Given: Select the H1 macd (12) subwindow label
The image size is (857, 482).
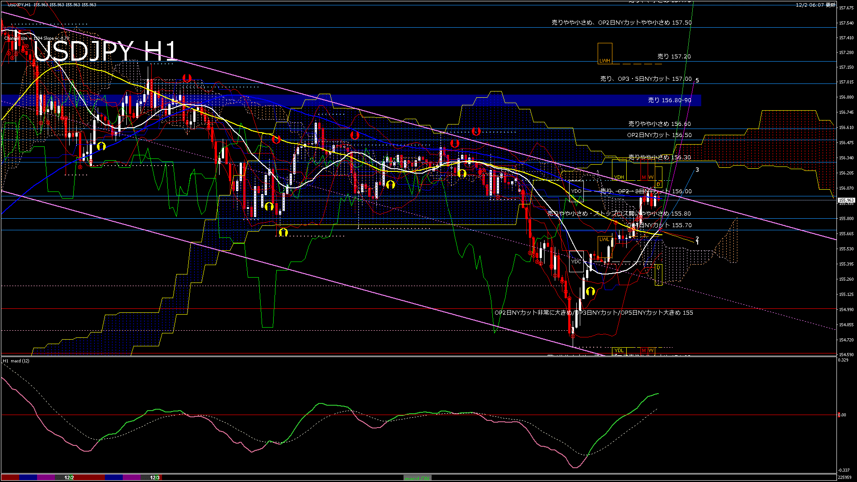Looking at the screenshot, I should (x=16, y=361).
